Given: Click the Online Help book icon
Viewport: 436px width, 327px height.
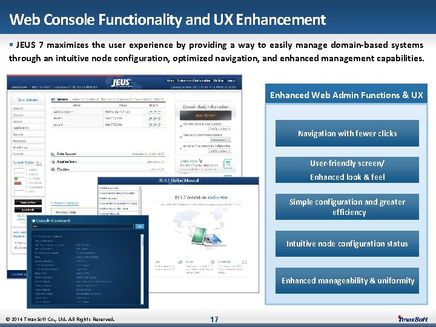Looking at the screenshot, I should pos(227,164).
